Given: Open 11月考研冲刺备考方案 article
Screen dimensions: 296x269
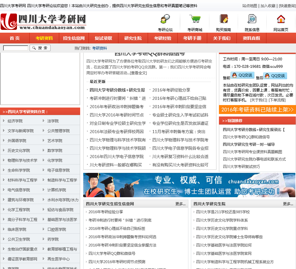Looking at the screenshot, I should click(x=179, y=132).
